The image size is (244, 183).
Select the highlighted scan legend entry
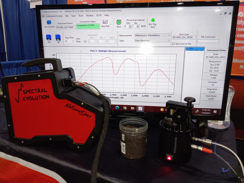tap(195, 49)
